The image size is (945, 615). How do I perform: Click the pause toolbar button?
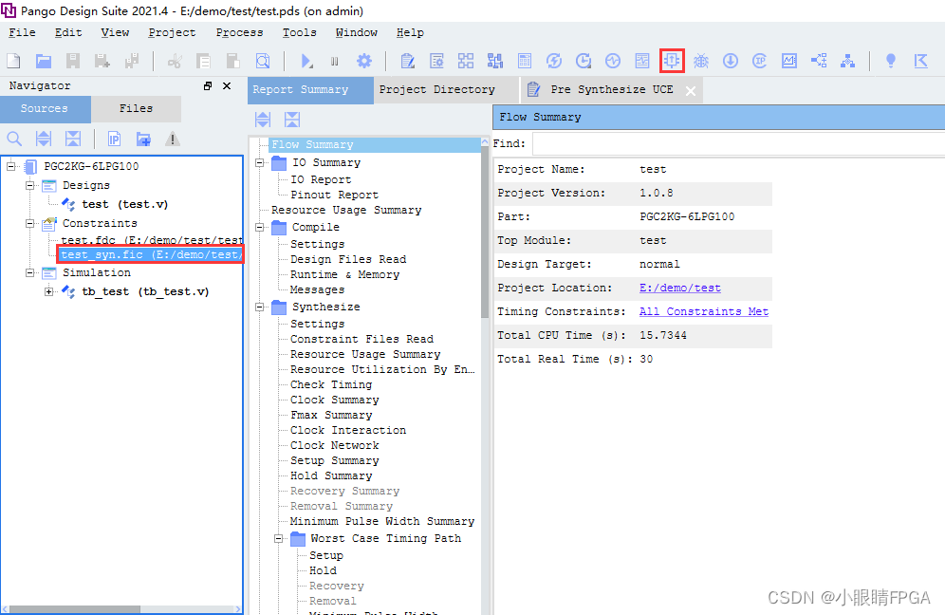(x=335, y=61)
